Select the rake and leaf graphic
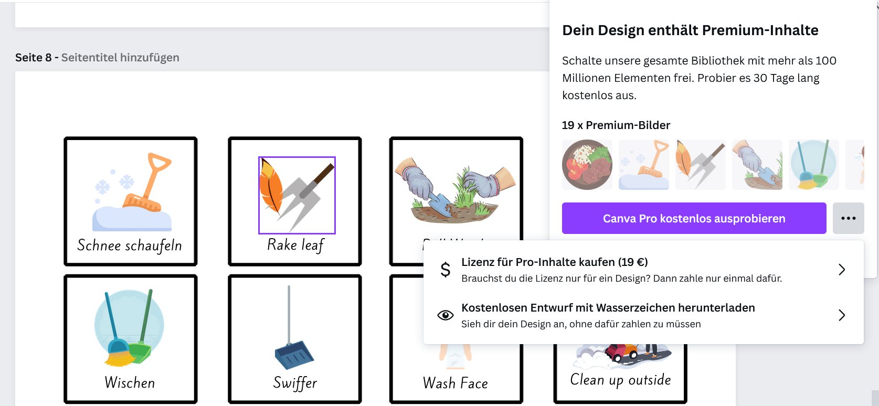This screenshot has height=406, width=879. pos(296,195)
